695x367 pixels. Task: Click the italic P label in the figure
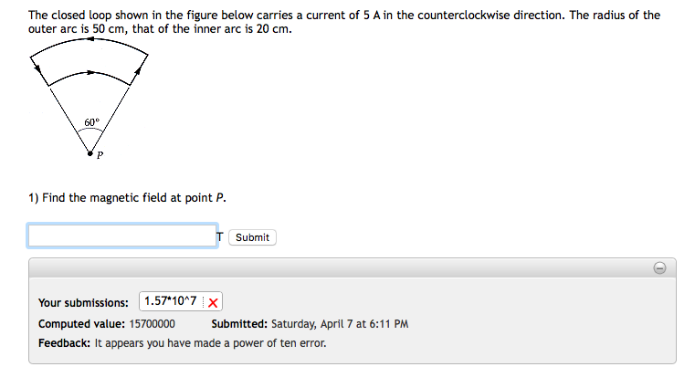coord(100,155)
